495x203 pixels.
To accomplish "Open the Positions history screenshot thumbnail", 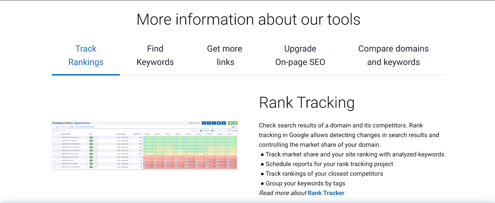I will pyautogui.click(x=145, y=145).
